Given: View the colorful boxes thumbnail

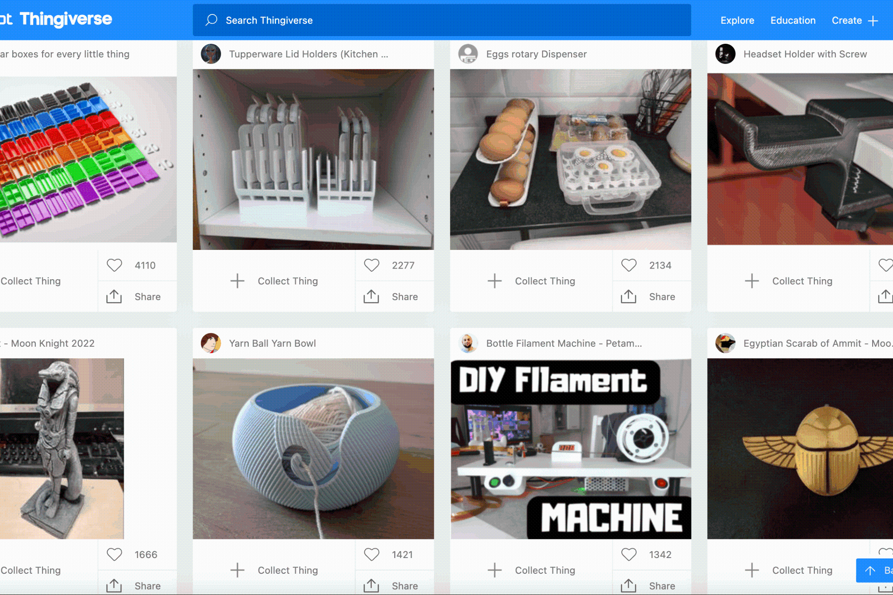Looking at the screenshot, I should coord(88,159).
